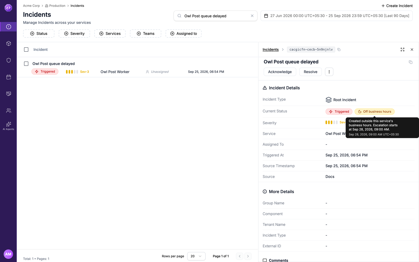Open AI Agents in the sidebar

(8, 126)
